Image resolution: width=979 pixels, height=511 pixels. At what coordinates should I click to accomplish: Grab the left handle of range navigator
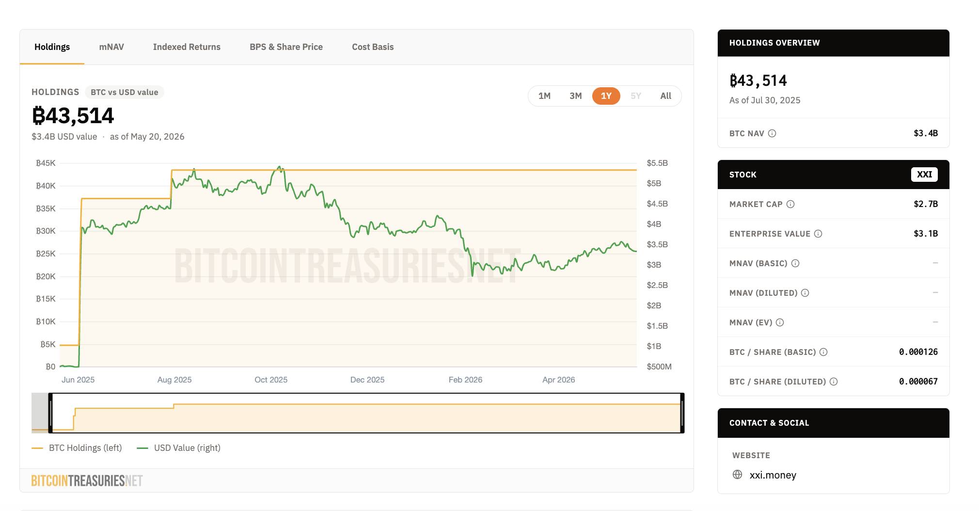[x=50, y=413]
